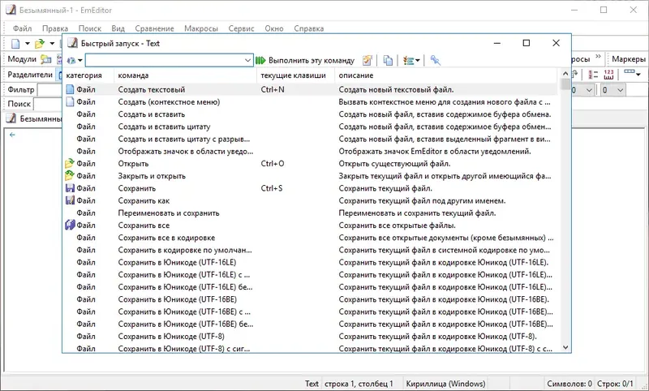Select the Безымянный document tab

pos(34,118)
